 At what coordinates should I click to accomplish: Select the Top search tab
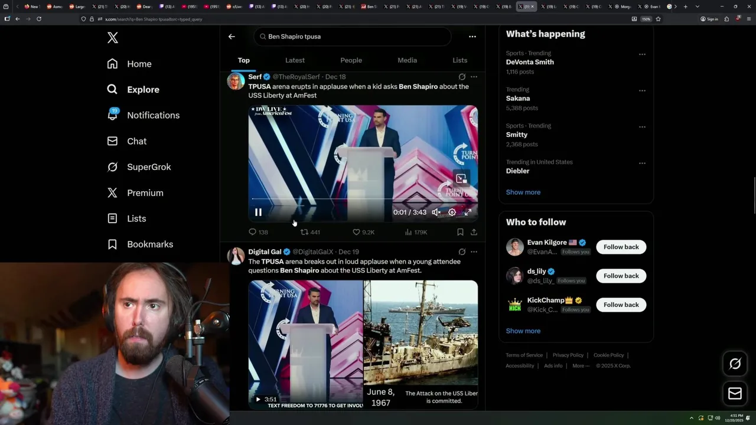244,60
